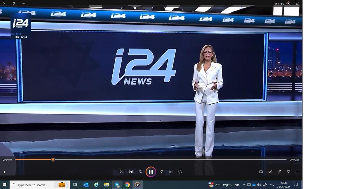This screenshot has height=189, width=337.
Task: Pause the video playback
Action: click(151, 172)
